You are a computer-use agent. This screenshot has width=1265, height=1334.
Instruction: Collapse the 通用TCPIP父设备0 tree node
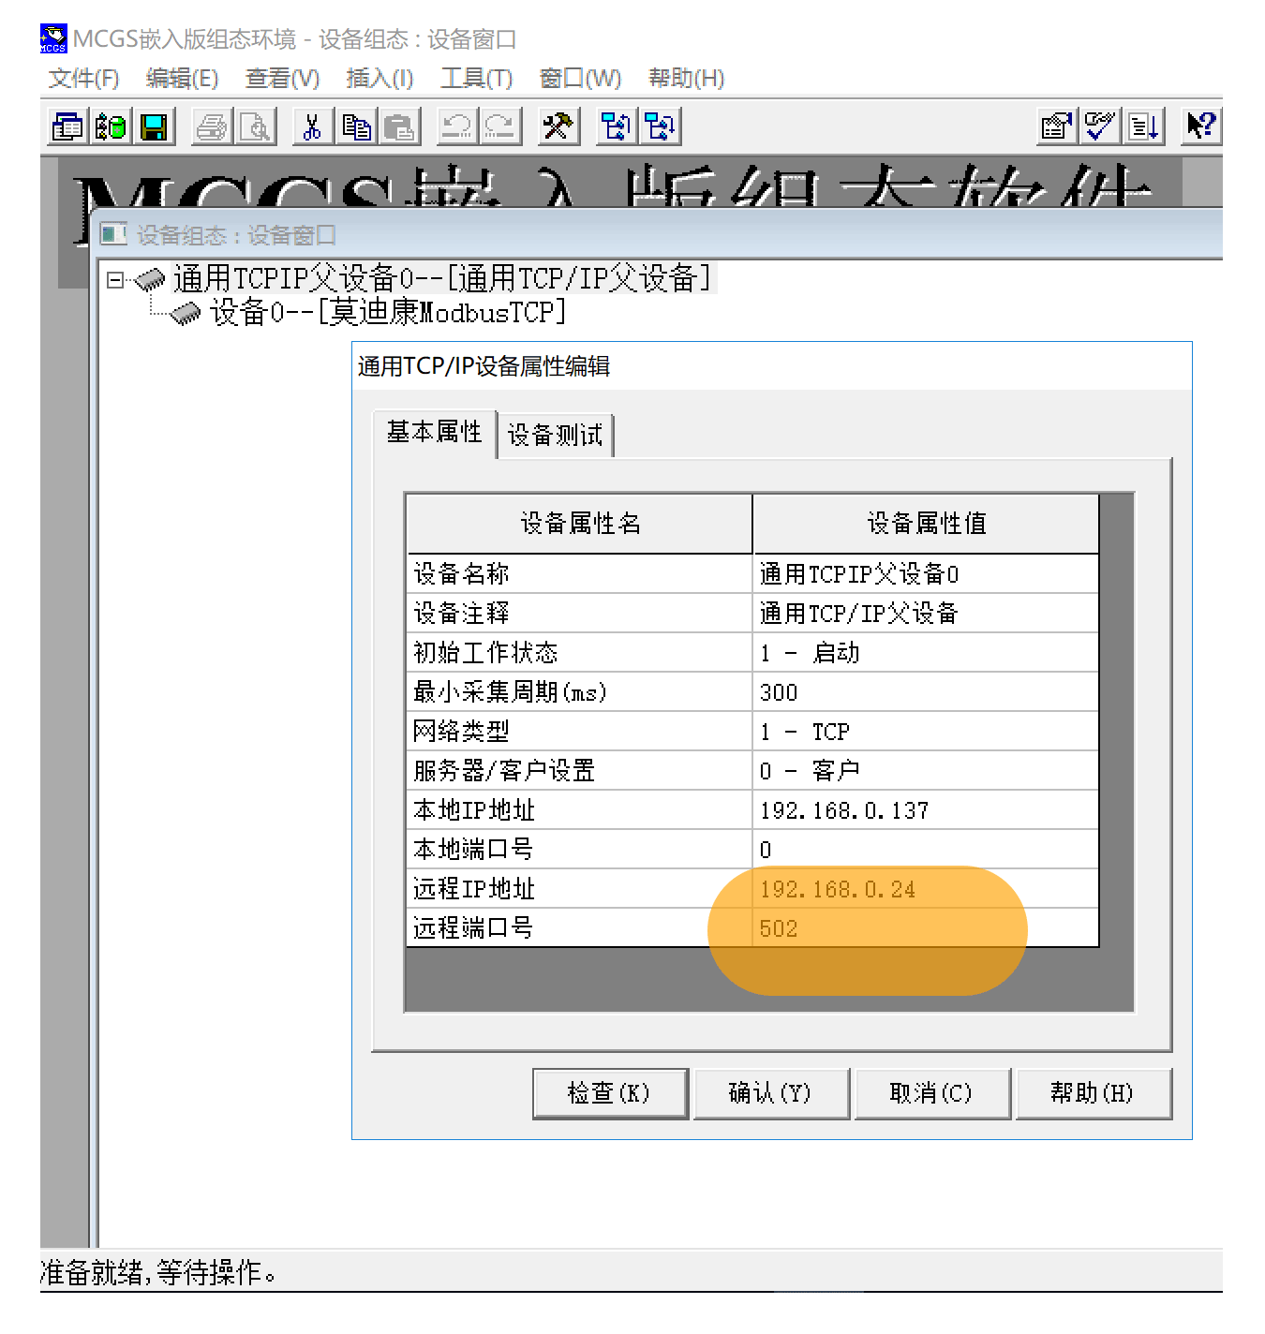coord(114,278)
